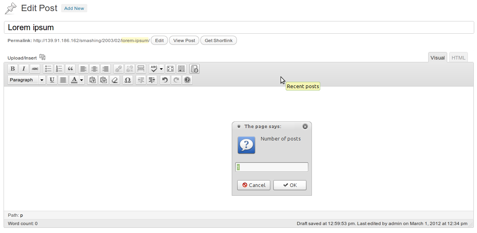Image resolution: width=477 pixels, height=233 pixels.
Task: Click the Lorem ipsum title field
Action: (x=239, y=27)
